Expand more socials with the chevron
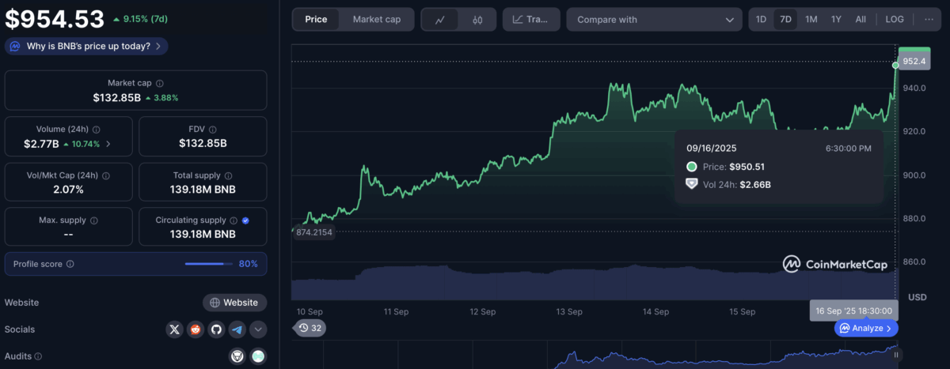 [x=258, y=329]
